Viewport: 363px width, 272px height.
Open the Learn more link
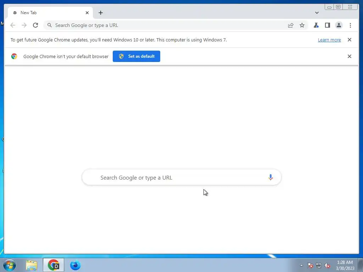(329, 40)
